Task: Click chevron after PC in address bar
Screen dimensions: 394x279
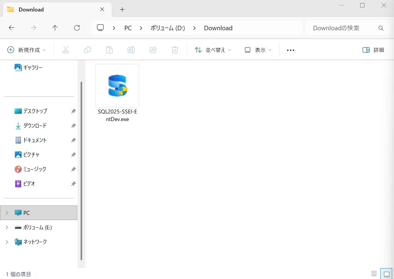Action: pyautogui.click(x=141, y=28)
